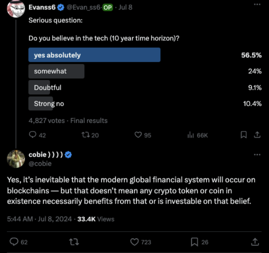Click the 'yes absolutely' poll result bar
Viewport: 269px width, 253px height.
point(94,55)
